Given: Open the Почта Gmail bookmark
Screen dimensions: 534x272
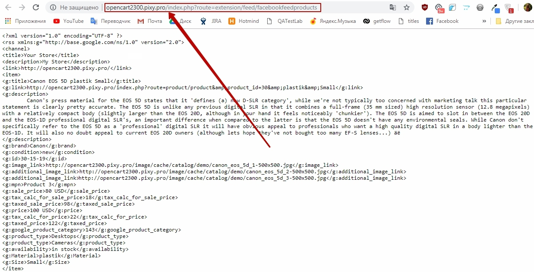Looking at the screenshot, I should coord(149,21).
